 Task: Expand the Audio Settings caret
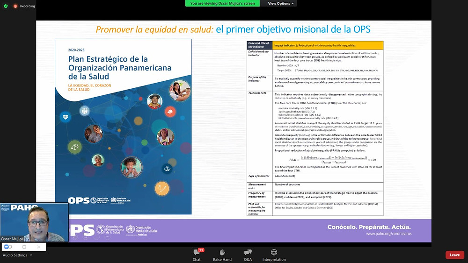[31, 255]
